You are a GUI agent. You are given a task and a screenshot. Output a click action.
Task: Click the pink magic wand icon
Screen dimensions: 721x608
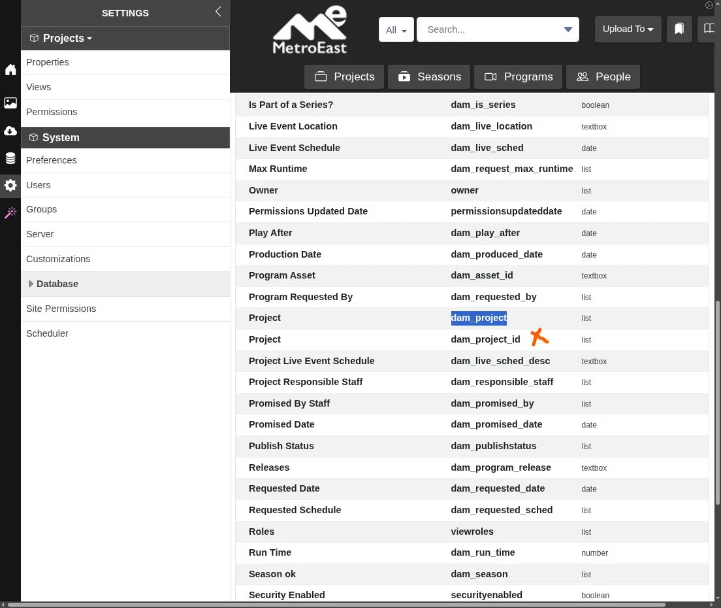(x=10, y=212)
